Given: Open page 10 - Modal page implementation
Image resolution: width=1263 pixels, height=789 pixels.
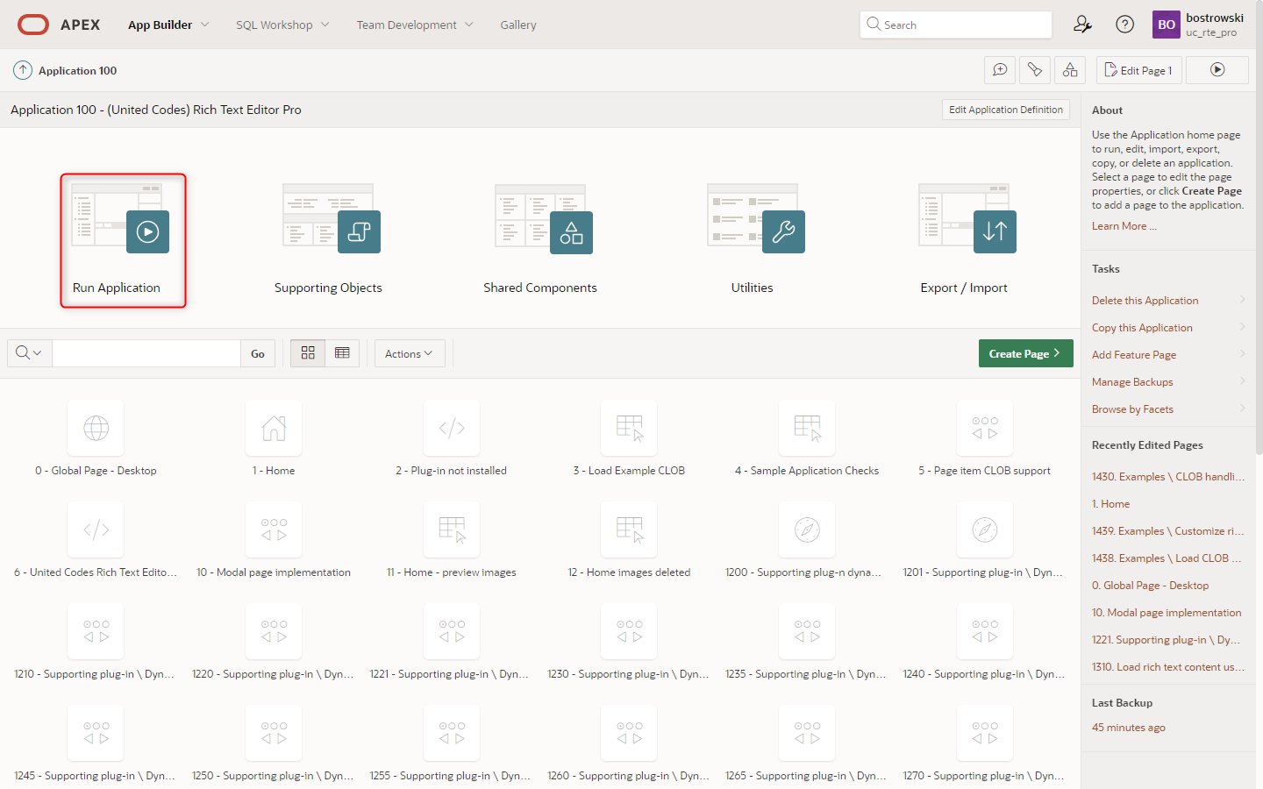Looking at the screenshot, I should click(274, 542).
